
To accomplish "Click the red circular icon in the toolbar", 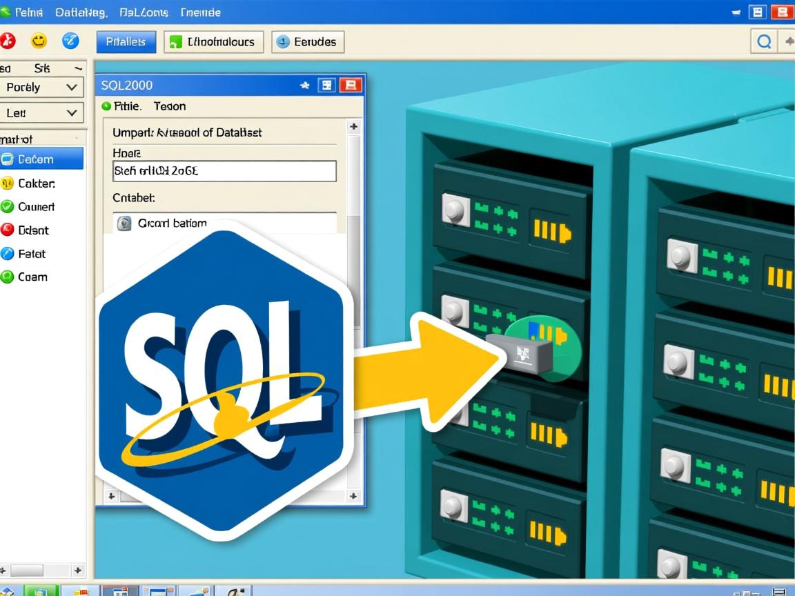I will pos(9,41).
